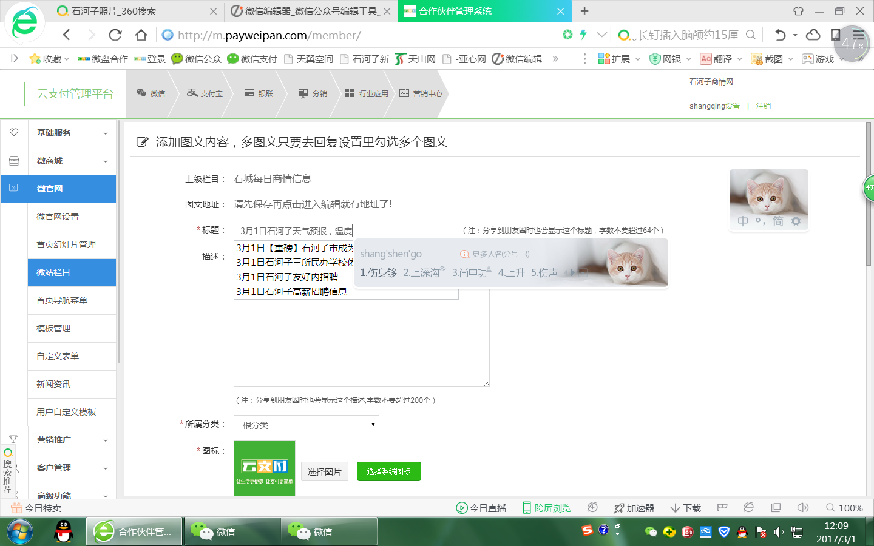Toggle the browser volume speaker icon
Image resolution: width=874 pixels, height=546 pixels.
pos(803,508)
